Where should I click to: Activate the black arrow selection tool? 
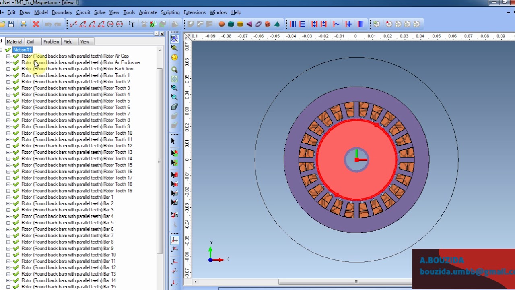click(x=173, y=141)
